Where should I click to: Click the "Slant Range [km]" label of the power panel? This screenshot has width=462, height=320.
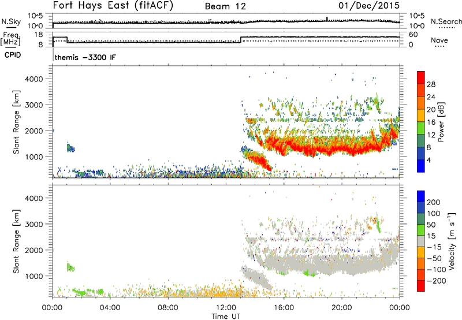coord(16,122)
